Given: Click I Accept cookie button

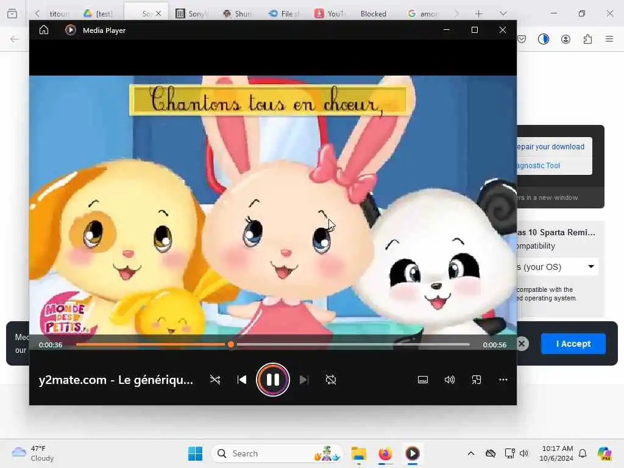Looking at the screenshot, I should (x=573, y=344).
